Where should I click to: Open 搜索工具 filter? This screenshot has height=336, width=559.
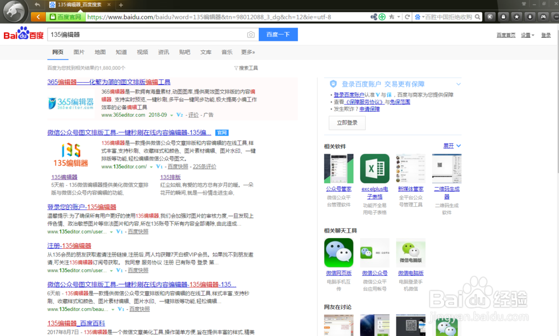pos(246,68)
